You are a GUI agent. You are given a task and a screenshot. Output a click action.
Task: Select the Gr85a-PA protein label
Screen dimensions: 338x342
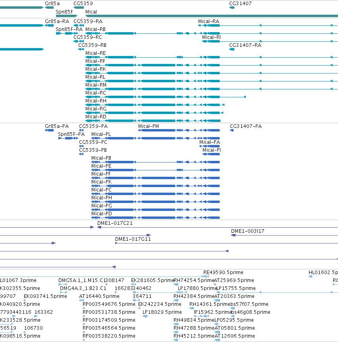(57, 126)
